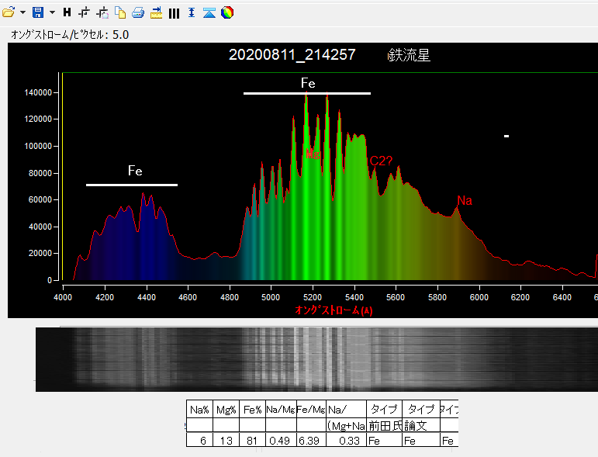Image resolution: width=598 pixels, height=457 pixels.
Task: Click the crosshair with box tool icon
Action: pos(102,12)
